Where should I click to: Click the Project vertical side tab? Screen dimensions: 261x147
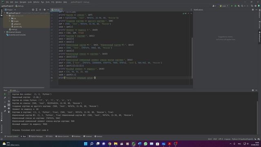coord(2,13)
